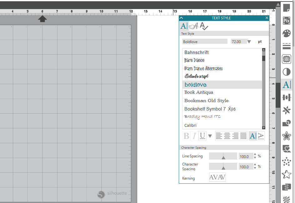Click the Line Spacing slider
The image size is (295, 203).
[x=223, y=156]
